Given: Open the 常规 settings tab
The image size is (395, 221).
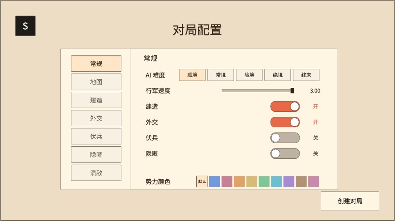Looking at the screenshot, I should [x=96, y=64].
